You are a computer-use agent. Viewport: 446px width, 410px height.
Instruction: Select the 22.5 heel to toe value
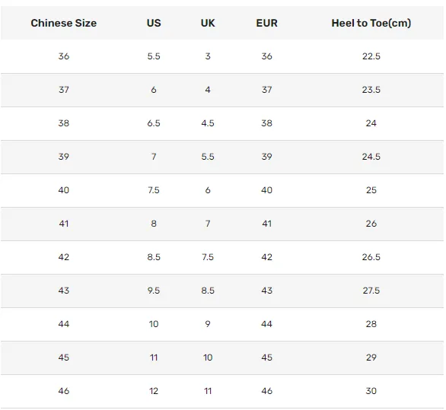coord(371,56)
